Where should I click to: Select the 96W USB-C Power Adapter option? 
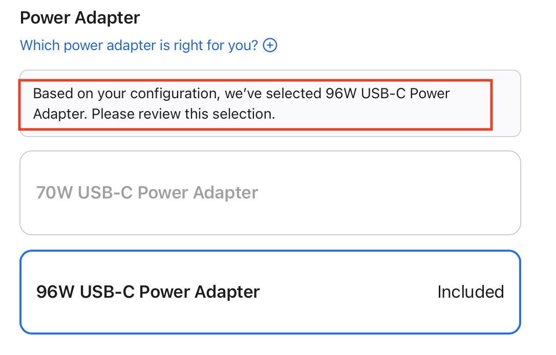tap(270, 292)
